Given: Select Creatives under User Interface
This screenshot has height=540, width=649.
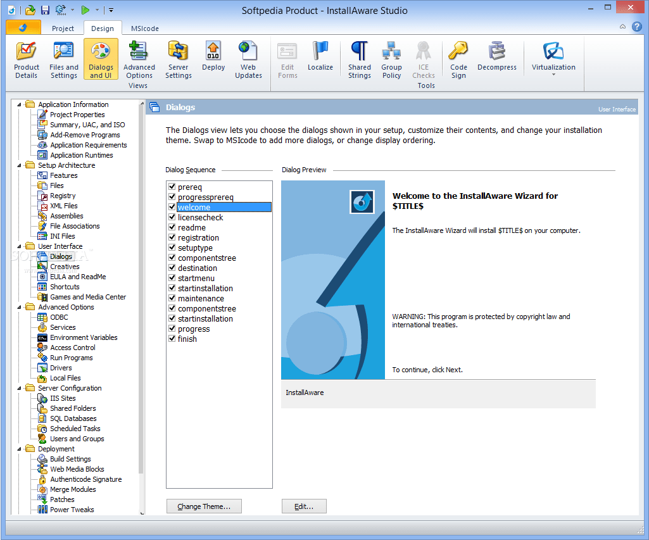Looking at the screenshot, I should (x=65, y=267).
